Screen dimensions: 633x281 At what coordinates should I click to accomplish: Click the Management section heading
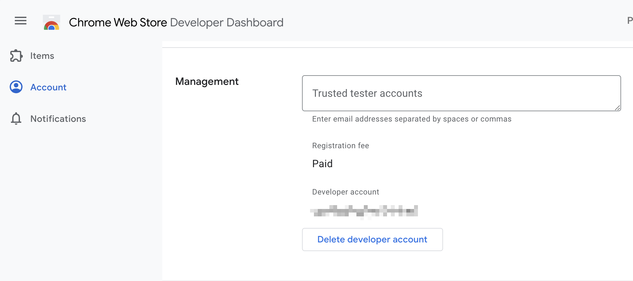pyautogui.click(x=207, y=82)
